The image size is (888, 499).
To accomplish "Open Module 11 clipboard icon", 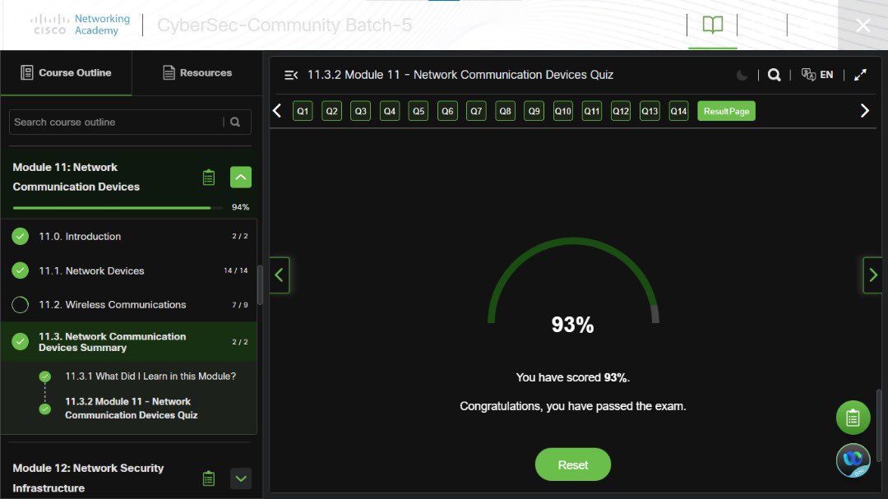I will point(208,178).
